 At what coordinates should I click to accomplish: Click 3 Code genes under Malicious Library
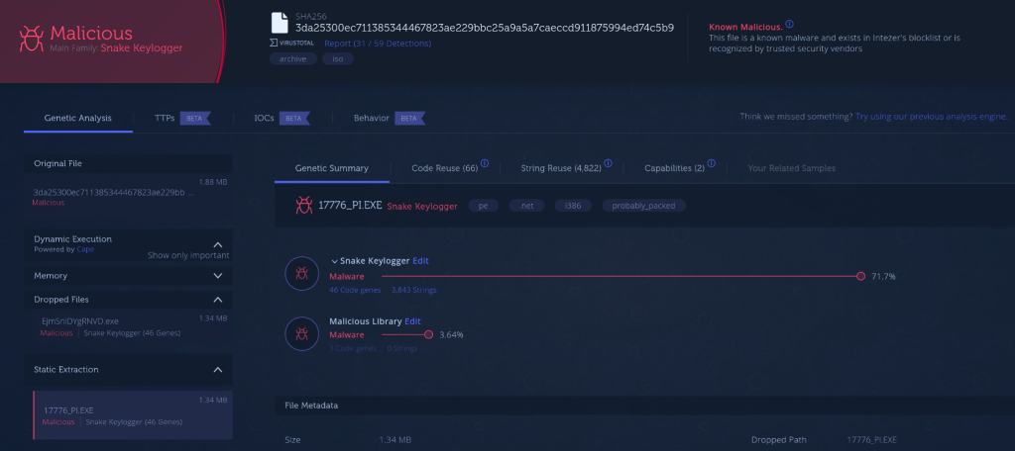coord(353,348)
